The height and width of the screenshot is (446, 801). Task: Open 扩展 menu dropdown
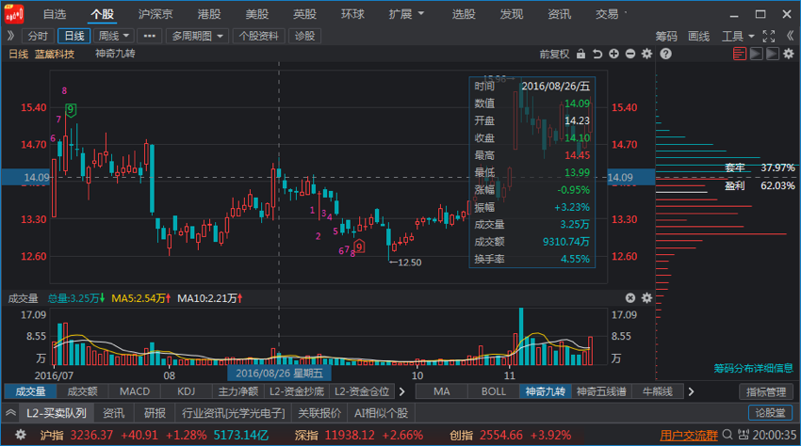click(406, 14)
